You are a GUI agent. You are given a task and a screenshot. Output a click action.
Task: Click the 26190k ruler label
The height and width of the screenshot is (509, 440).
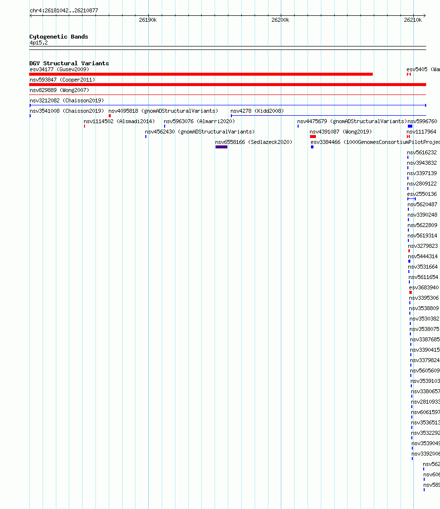tap(148, 20)
